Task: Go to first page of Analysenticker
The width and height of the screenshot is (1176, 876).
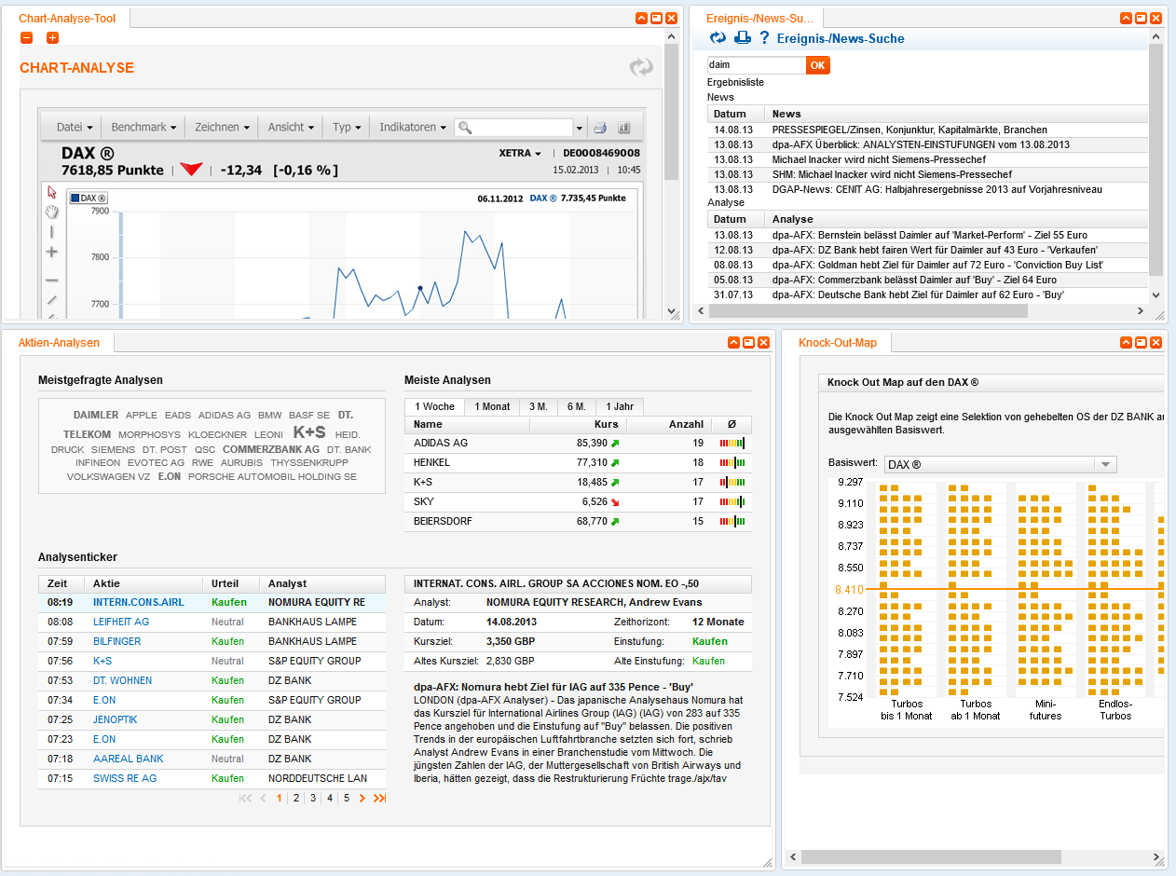Action: 245,799
